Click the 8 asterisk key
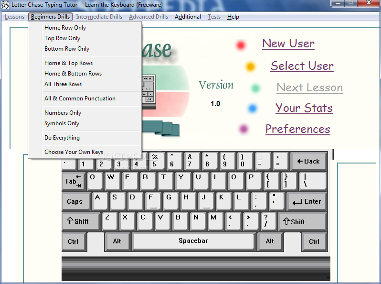This screenshot has height=284, width=381. coord(210,161)
